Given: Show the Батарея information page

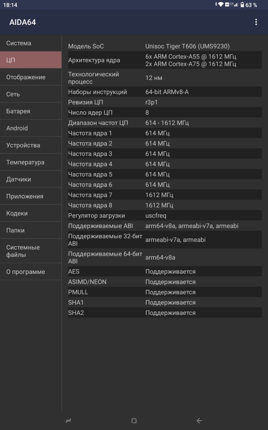Looking at the screenshot, I should pyautogui.click(x=31, y=111).
